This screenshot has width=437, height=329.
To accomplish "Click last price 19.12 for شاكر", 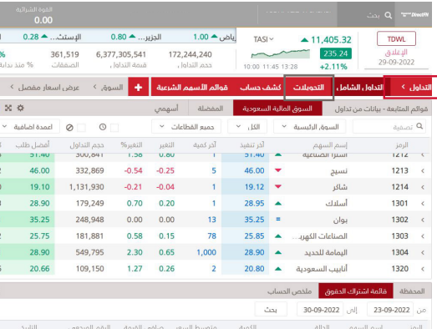I will tap(254, 187).
